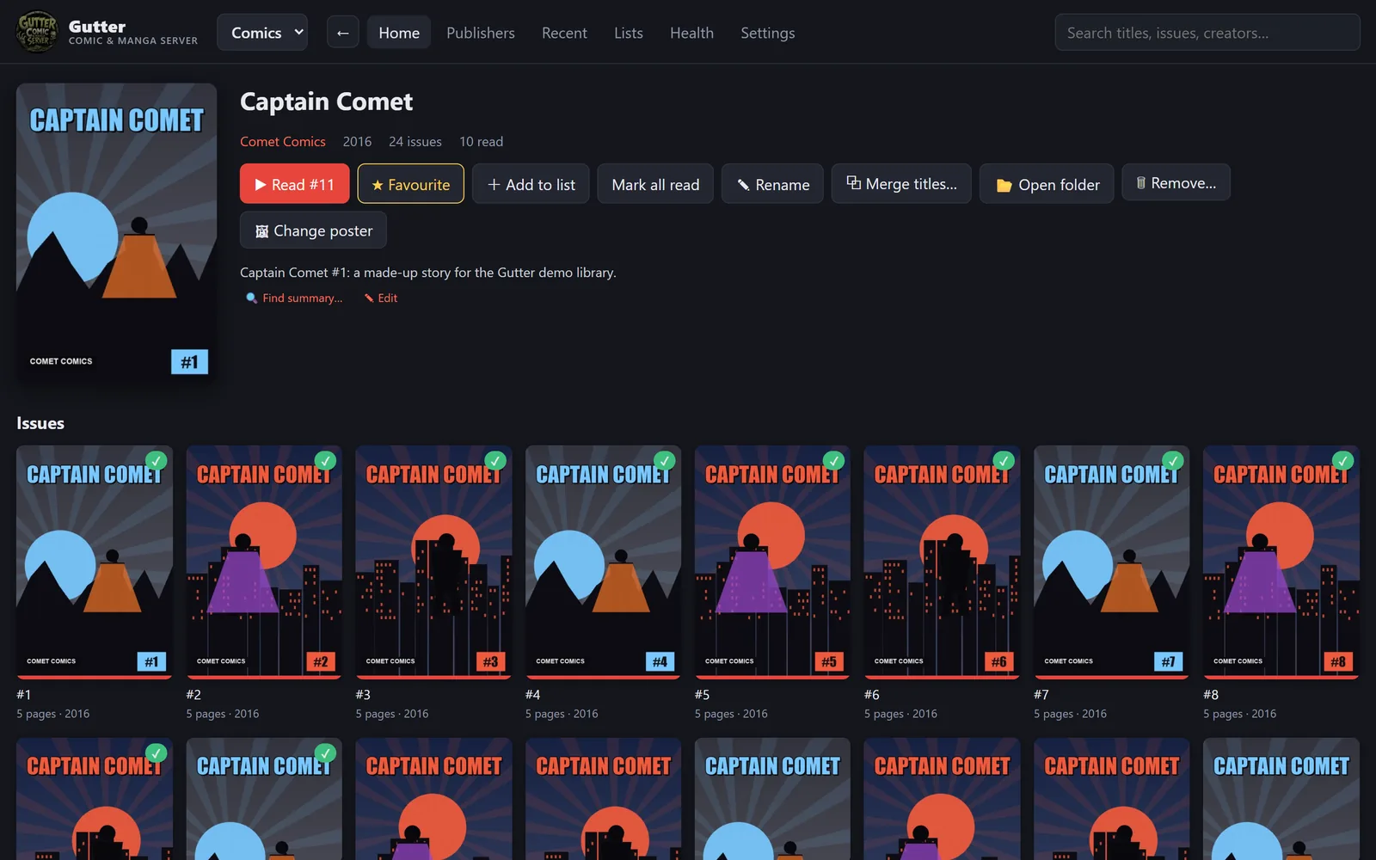The image size is (1376, 860).
Task: Open the Merge titles dialog
Action: pos(901,184)
